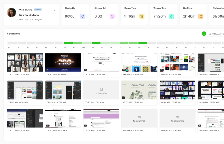Click the Clocked In clock icon
224x144 pixels.
82,16
